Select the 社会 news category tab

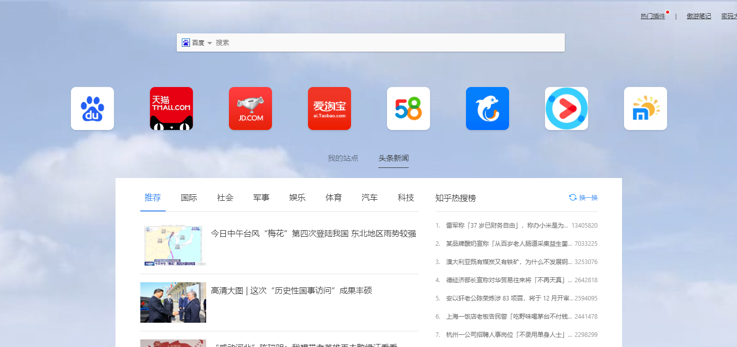click(225, 198)
